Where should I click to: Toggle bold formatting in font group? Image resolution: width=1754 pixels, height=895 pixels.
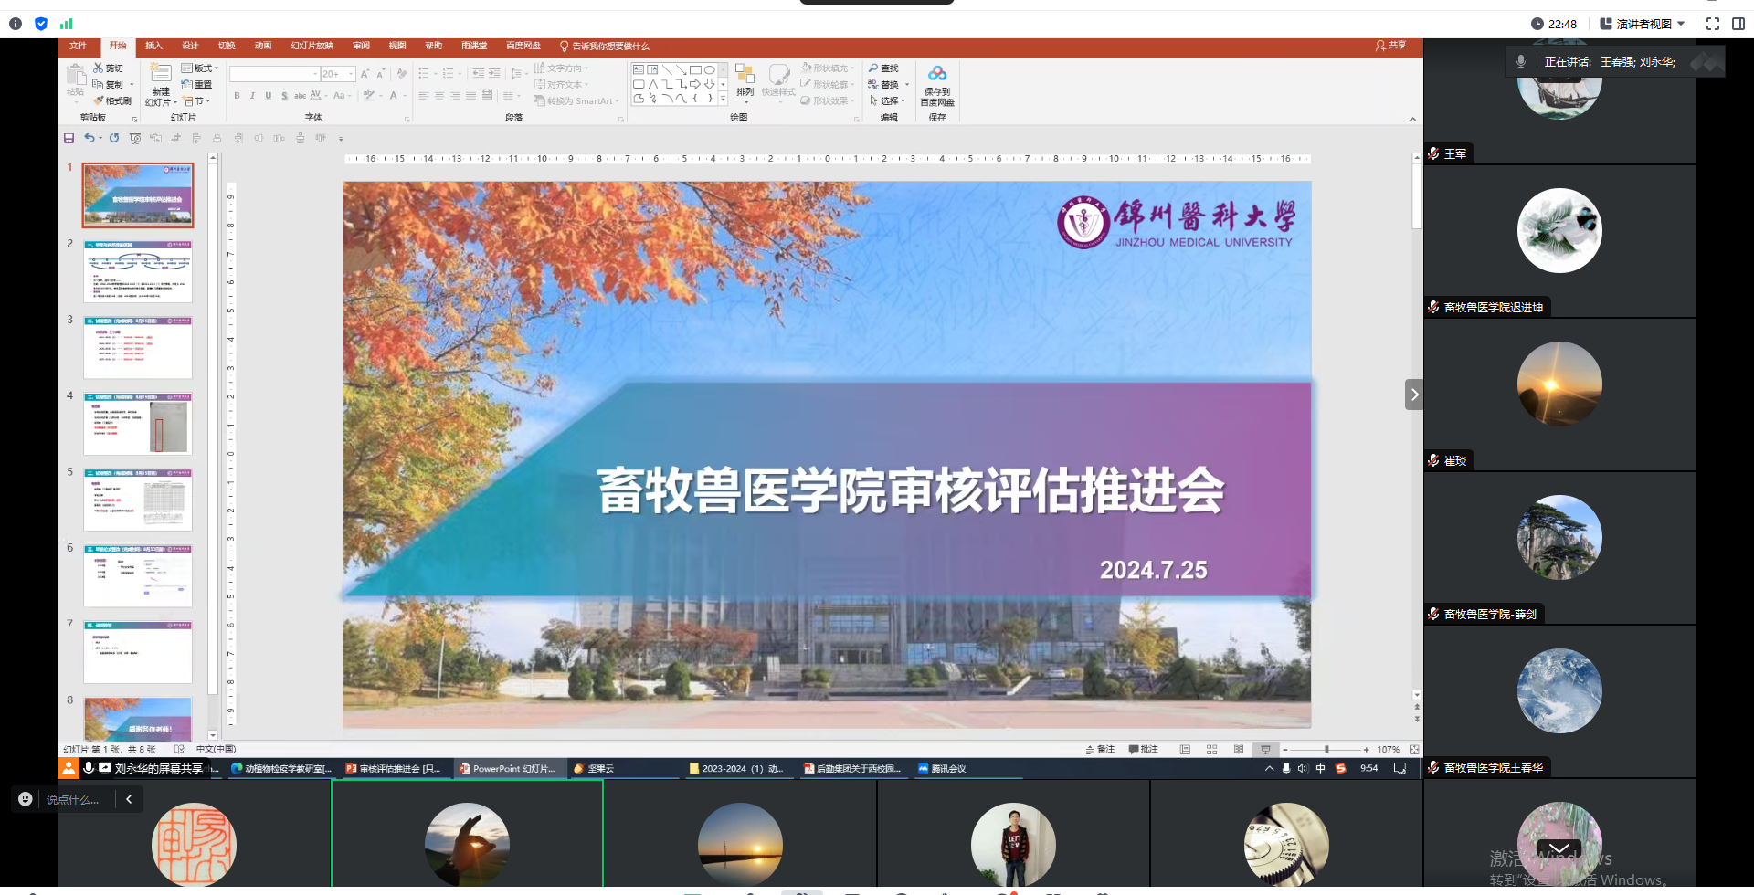[237, 96]
